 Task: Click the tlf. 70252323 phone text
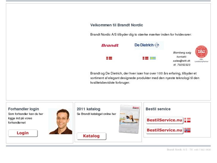click(182, 65)
